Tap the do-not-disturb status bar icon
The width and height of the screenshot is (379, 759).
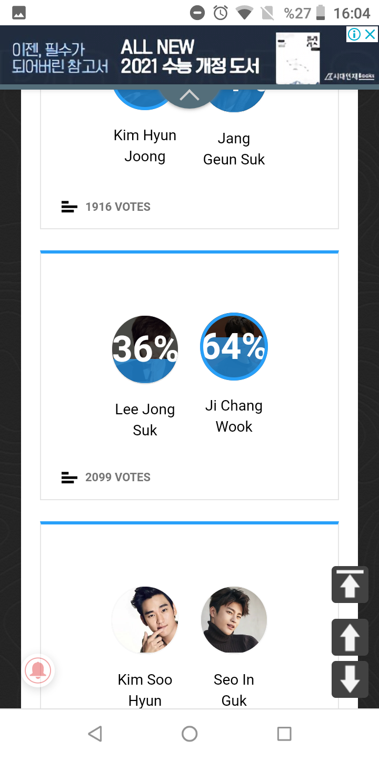pyautogui.click(x=197, y=13)
